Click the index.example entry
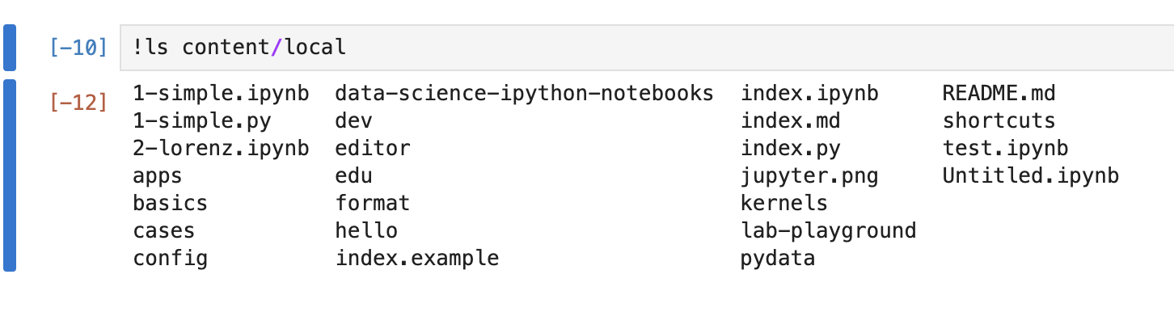 (x=417, y=259)
